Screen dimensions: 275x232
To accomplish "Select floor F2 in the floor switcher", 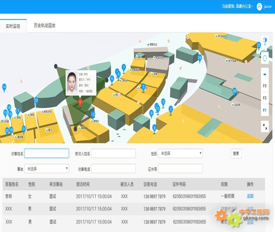I will [264, 98].
